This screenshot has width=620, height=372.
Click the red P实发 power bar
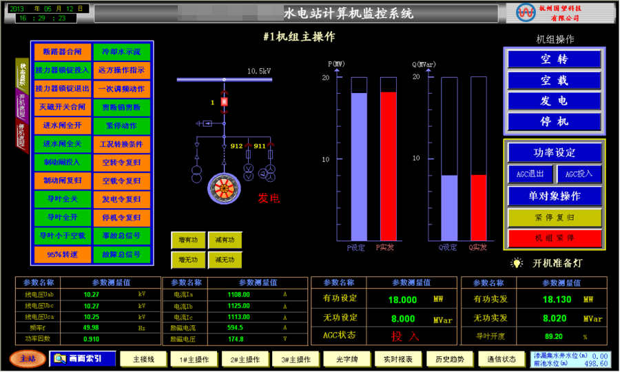[389, 165]
